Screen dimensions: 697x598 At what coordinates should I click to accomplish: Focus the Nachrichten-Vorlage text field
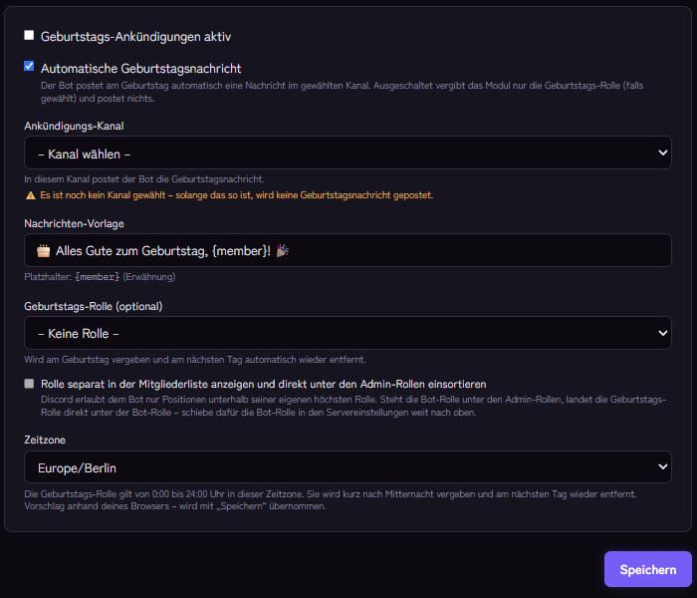coord(348,250)
